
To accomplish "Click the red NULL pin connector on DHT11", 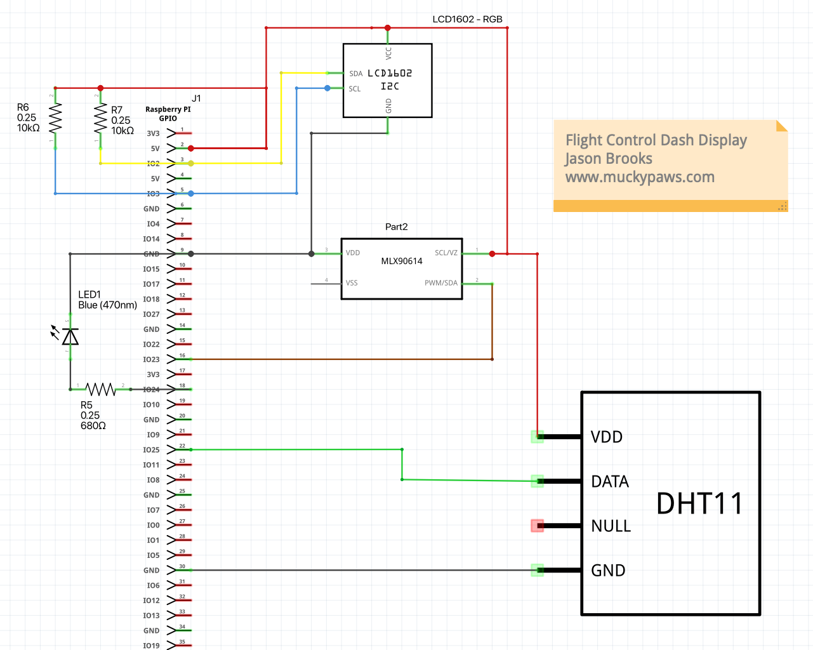I will click(538, 526).
